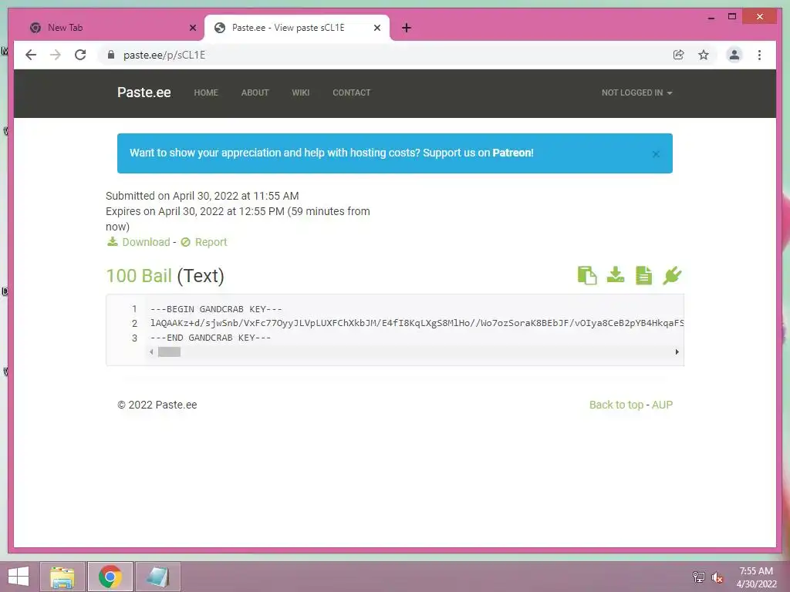Click the code box right scroll arrow

[677, 351]
